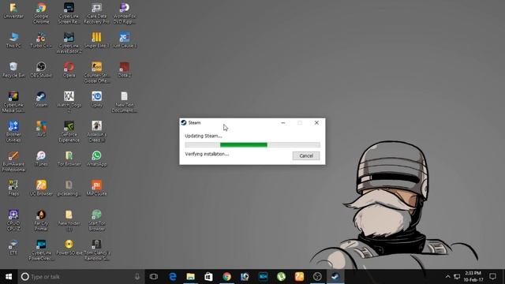Select the Uplay desktop shortcut
The image size is (505, 284).
coord(96,99)
